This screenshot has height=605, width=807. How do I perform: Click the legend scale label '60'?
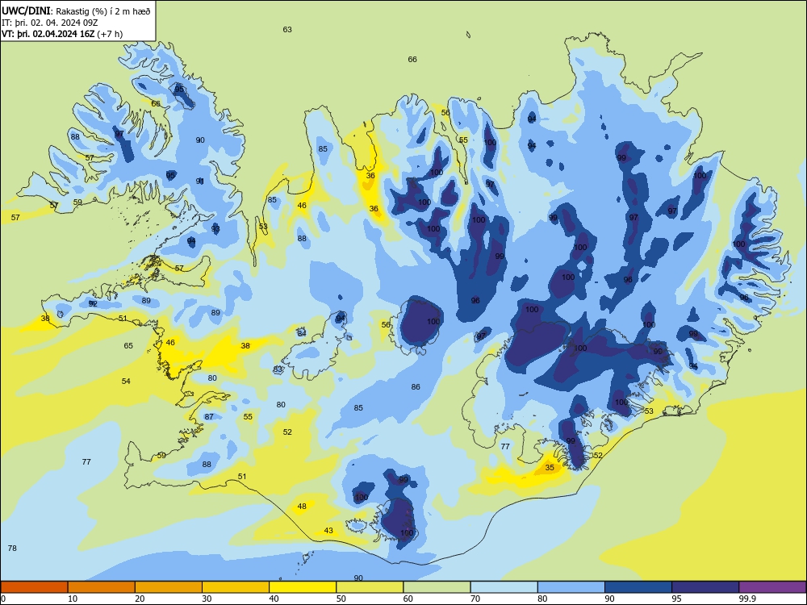point(408,599)
